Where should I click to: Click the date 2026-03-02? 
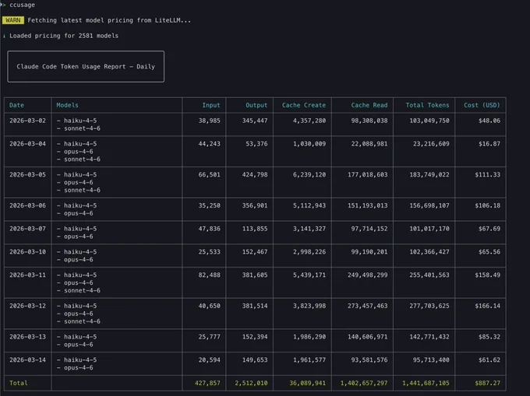[x=27, y=121]
